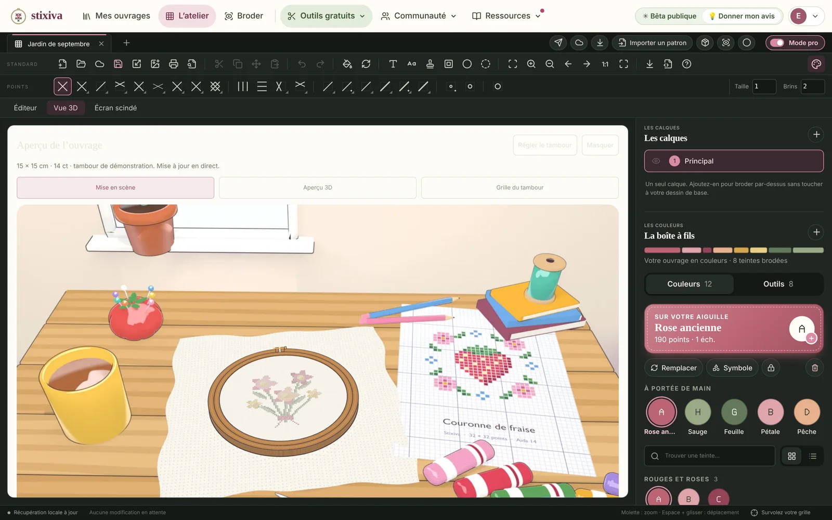
Task: Click the save (floppy disk) icon
Action: coord(118,64)
